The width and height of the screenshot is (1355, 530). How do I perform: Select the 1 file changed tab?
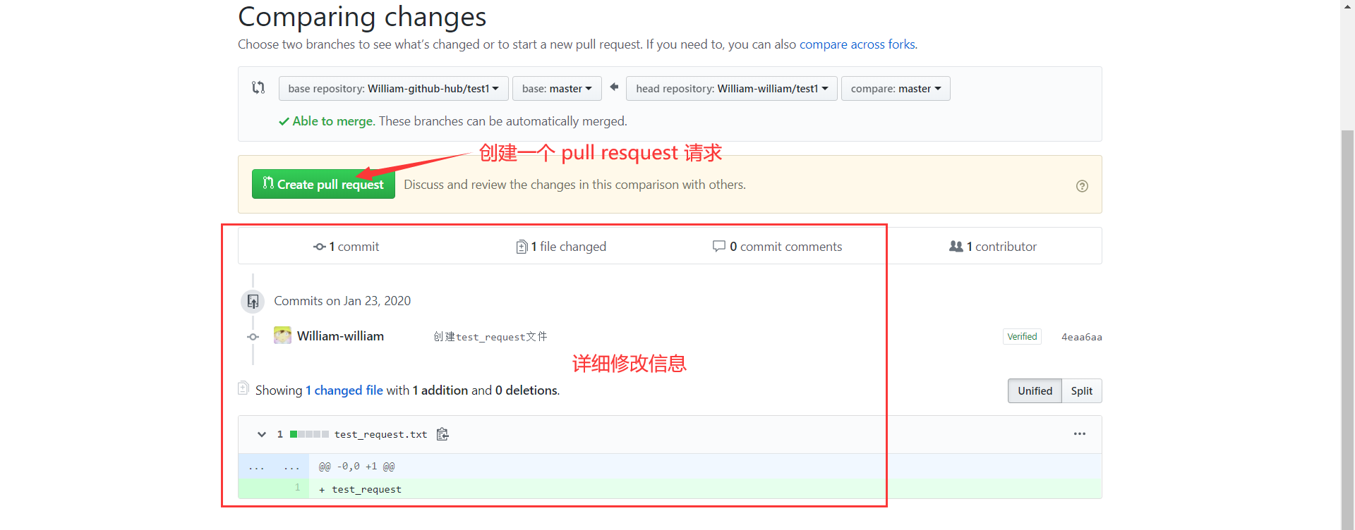tap(561, 247)
